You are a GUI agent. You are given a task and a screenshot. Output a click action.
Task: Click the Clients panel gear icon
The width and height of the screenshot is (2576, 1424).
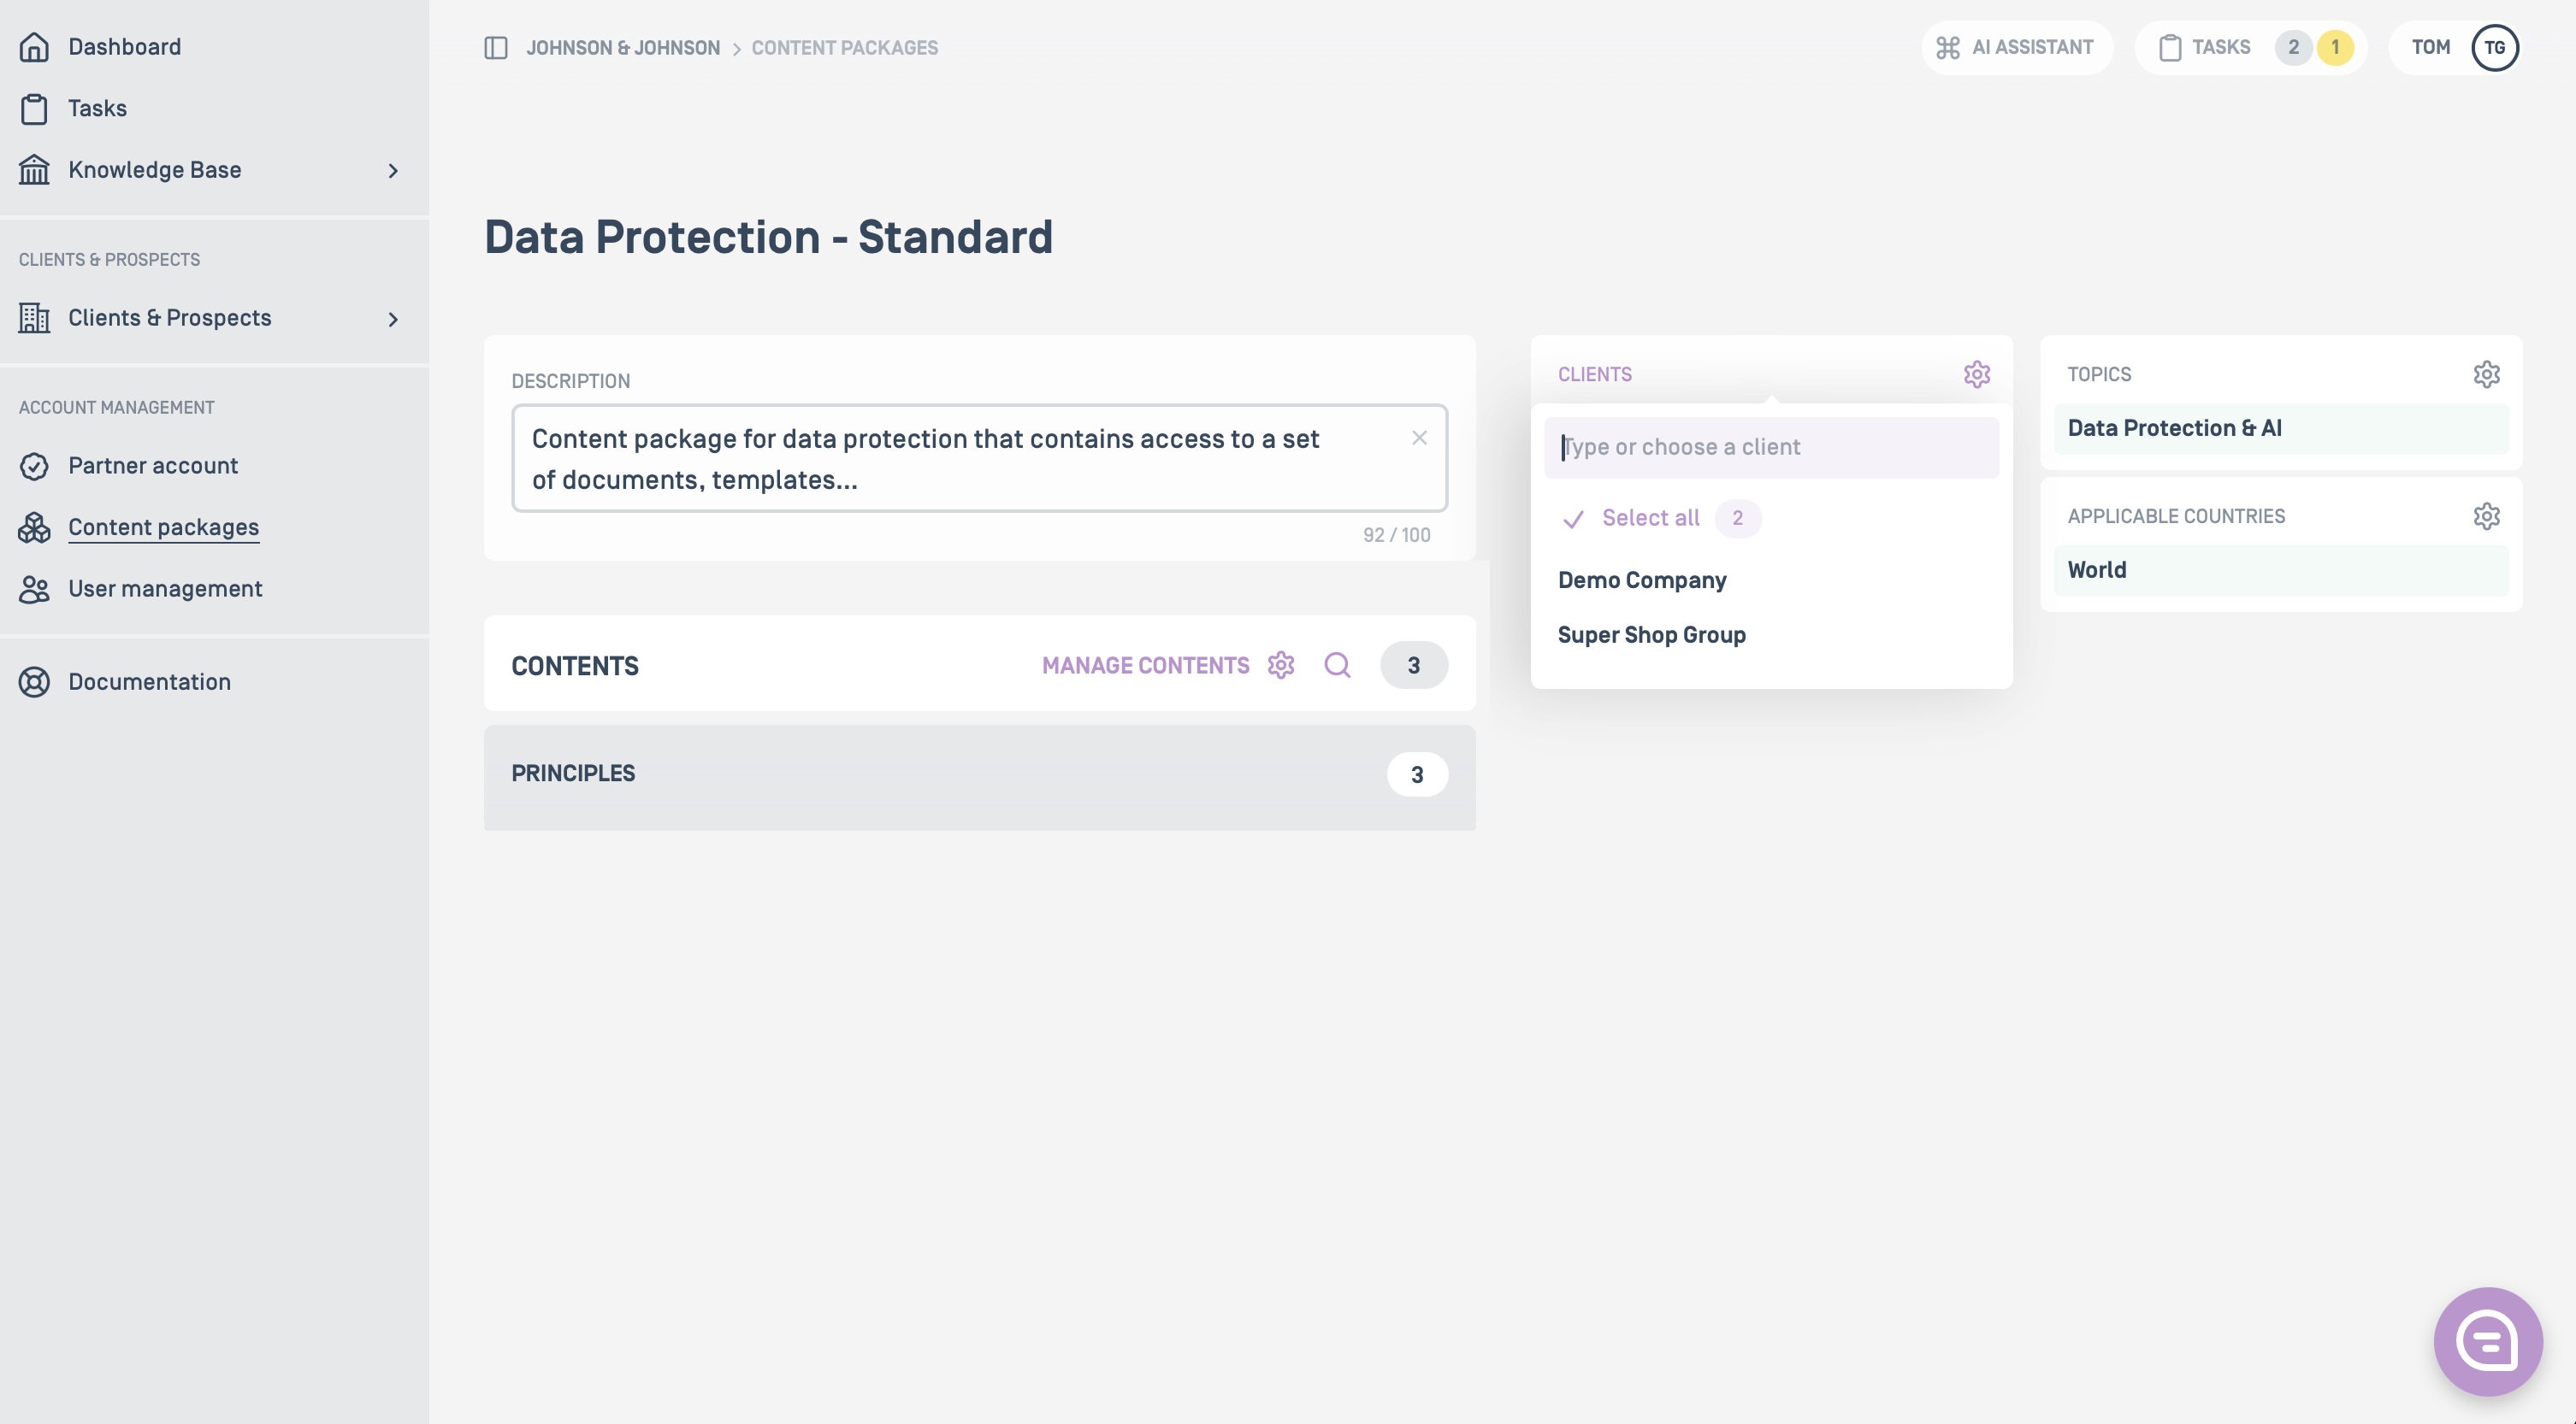tap(1976, 374)
